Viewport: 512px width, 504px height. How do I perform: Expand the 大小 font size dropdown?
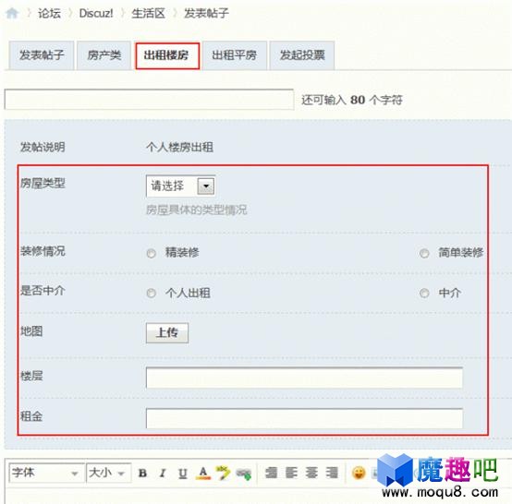tap(109, 473)
